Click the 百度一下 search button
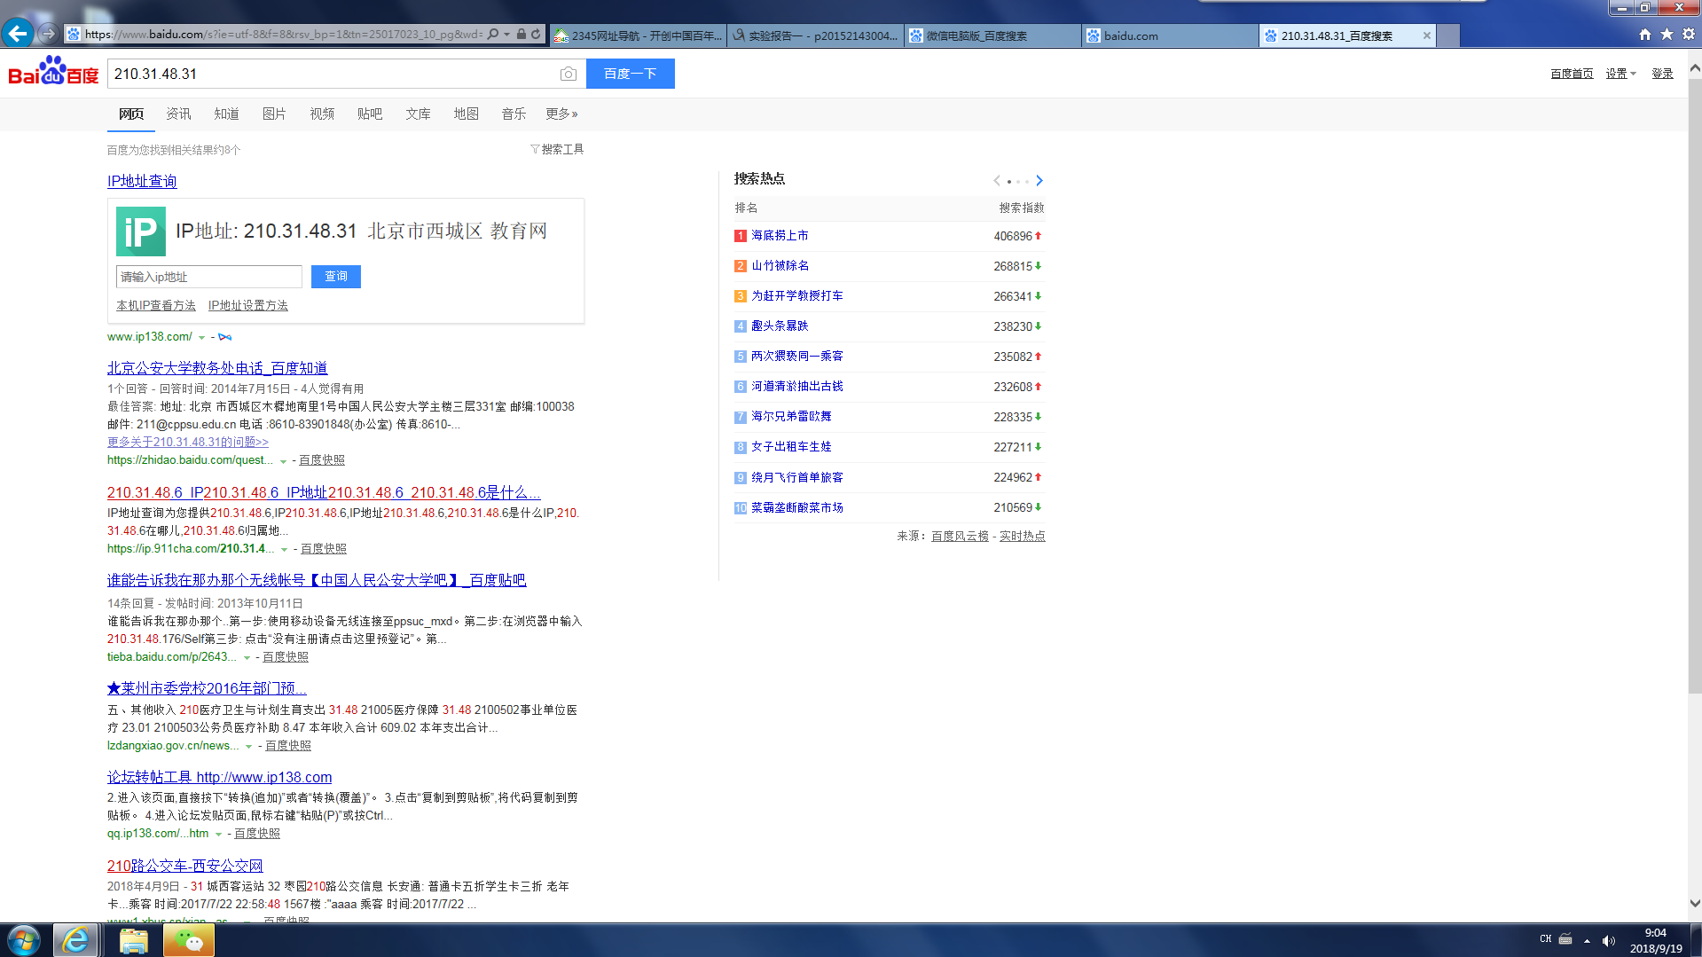Screen dimensions: 1702x957 click(631, 74)
